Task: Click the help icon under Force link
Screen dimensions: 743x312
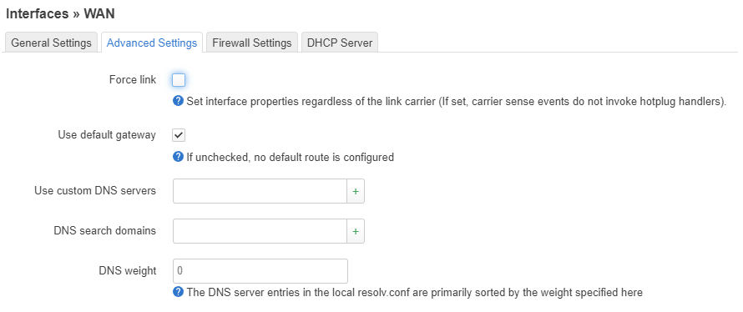Action: (x=178, y=101)
